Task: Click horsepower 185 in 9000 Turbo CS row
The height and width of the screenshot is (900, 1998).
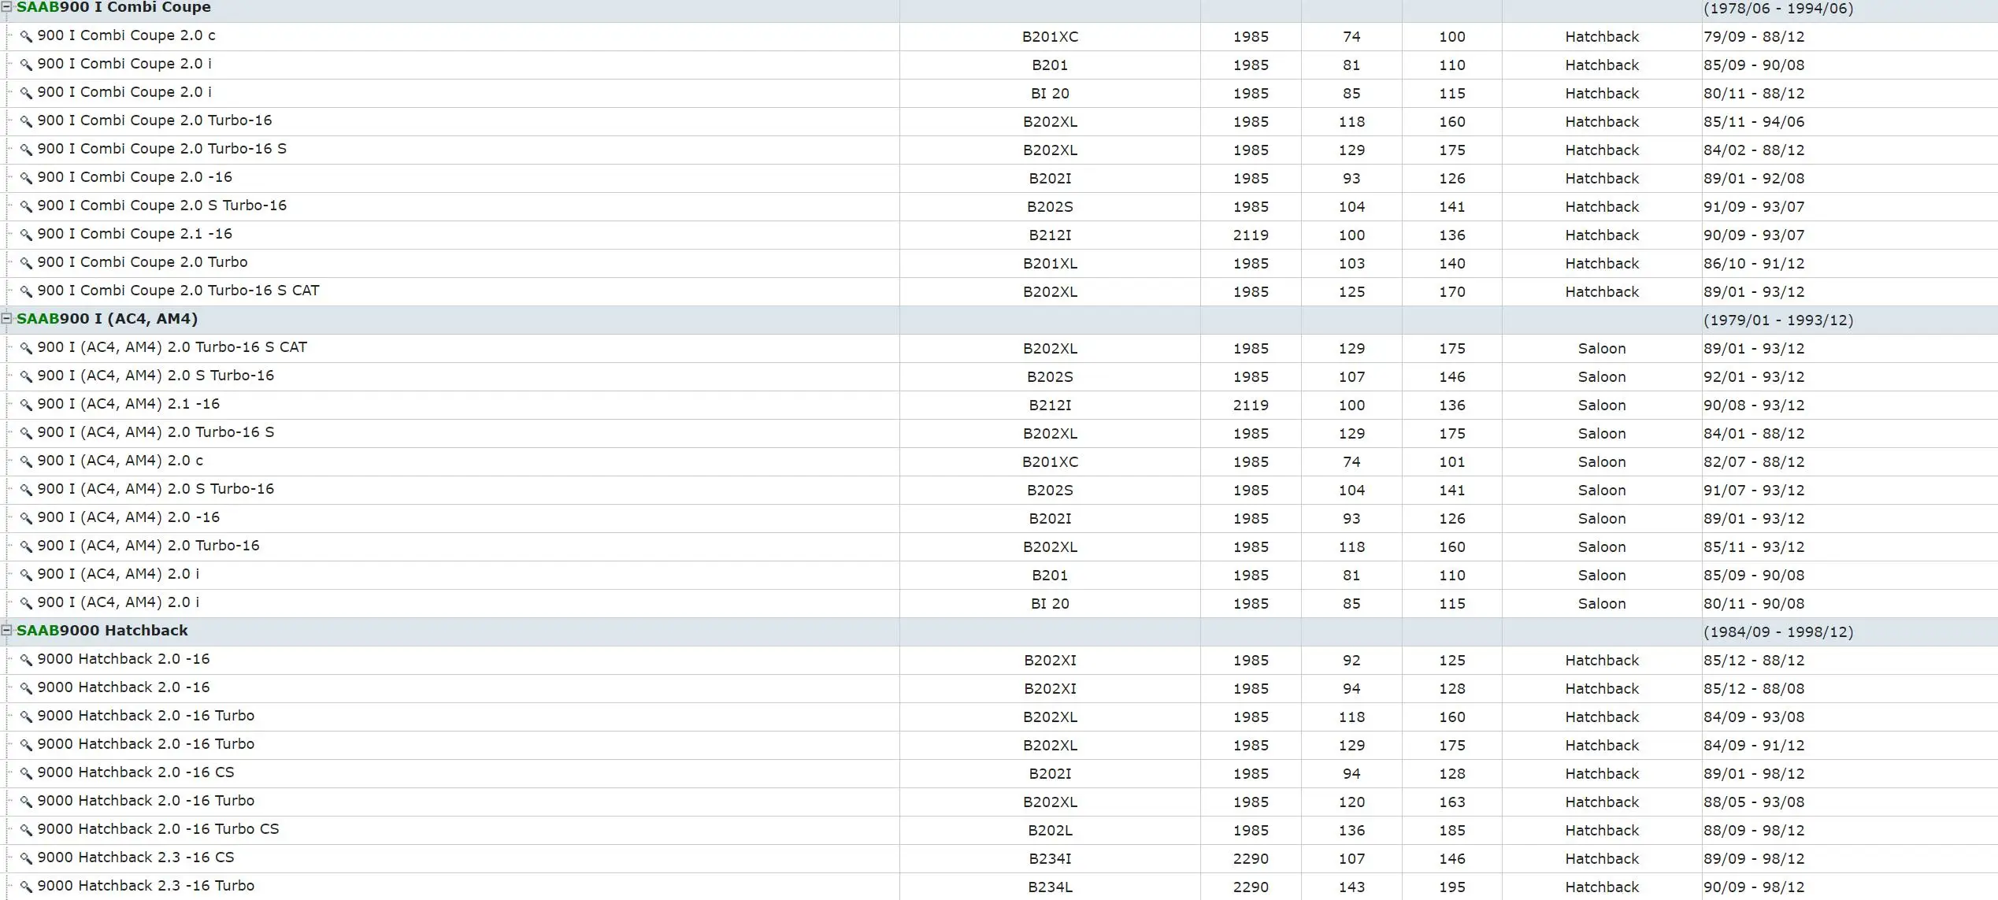Action: [x=1452, y=831]
